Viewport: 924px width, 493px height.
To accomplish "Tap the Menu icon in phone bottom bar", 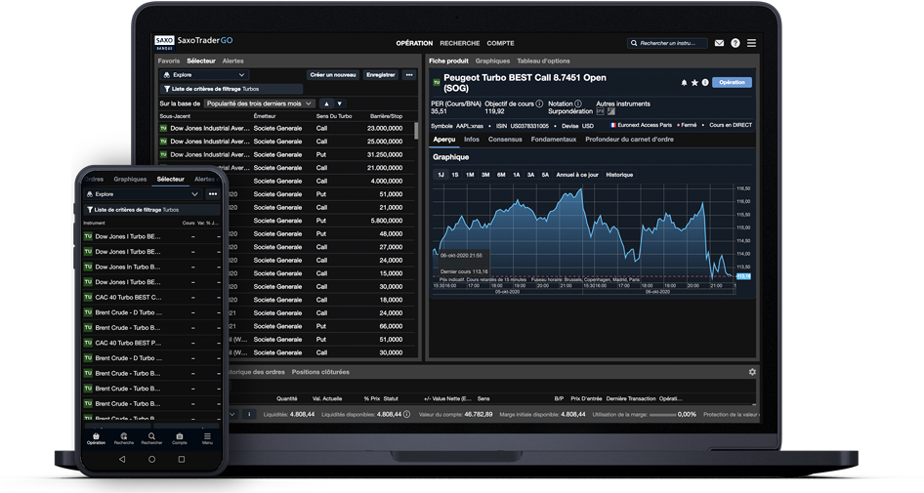I will pyautogui.click(x=207, y=436).
